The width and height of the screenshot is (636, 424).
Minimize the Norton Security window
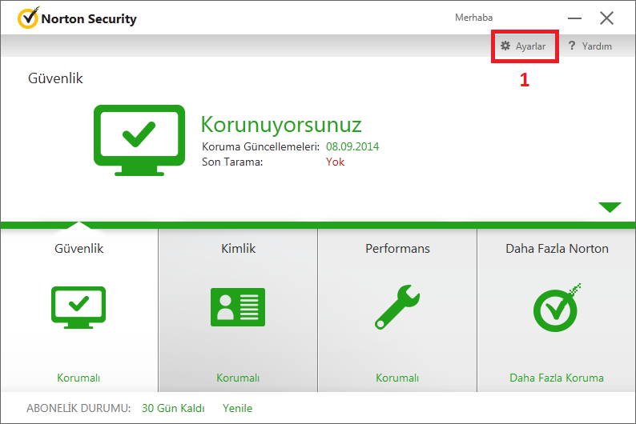pos(574,18)
